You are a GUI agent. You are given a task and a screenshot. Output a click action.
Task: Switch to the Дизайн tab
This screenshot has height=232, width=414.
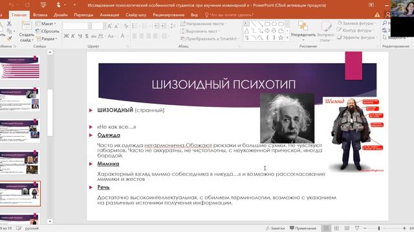(x=60, y=15)
